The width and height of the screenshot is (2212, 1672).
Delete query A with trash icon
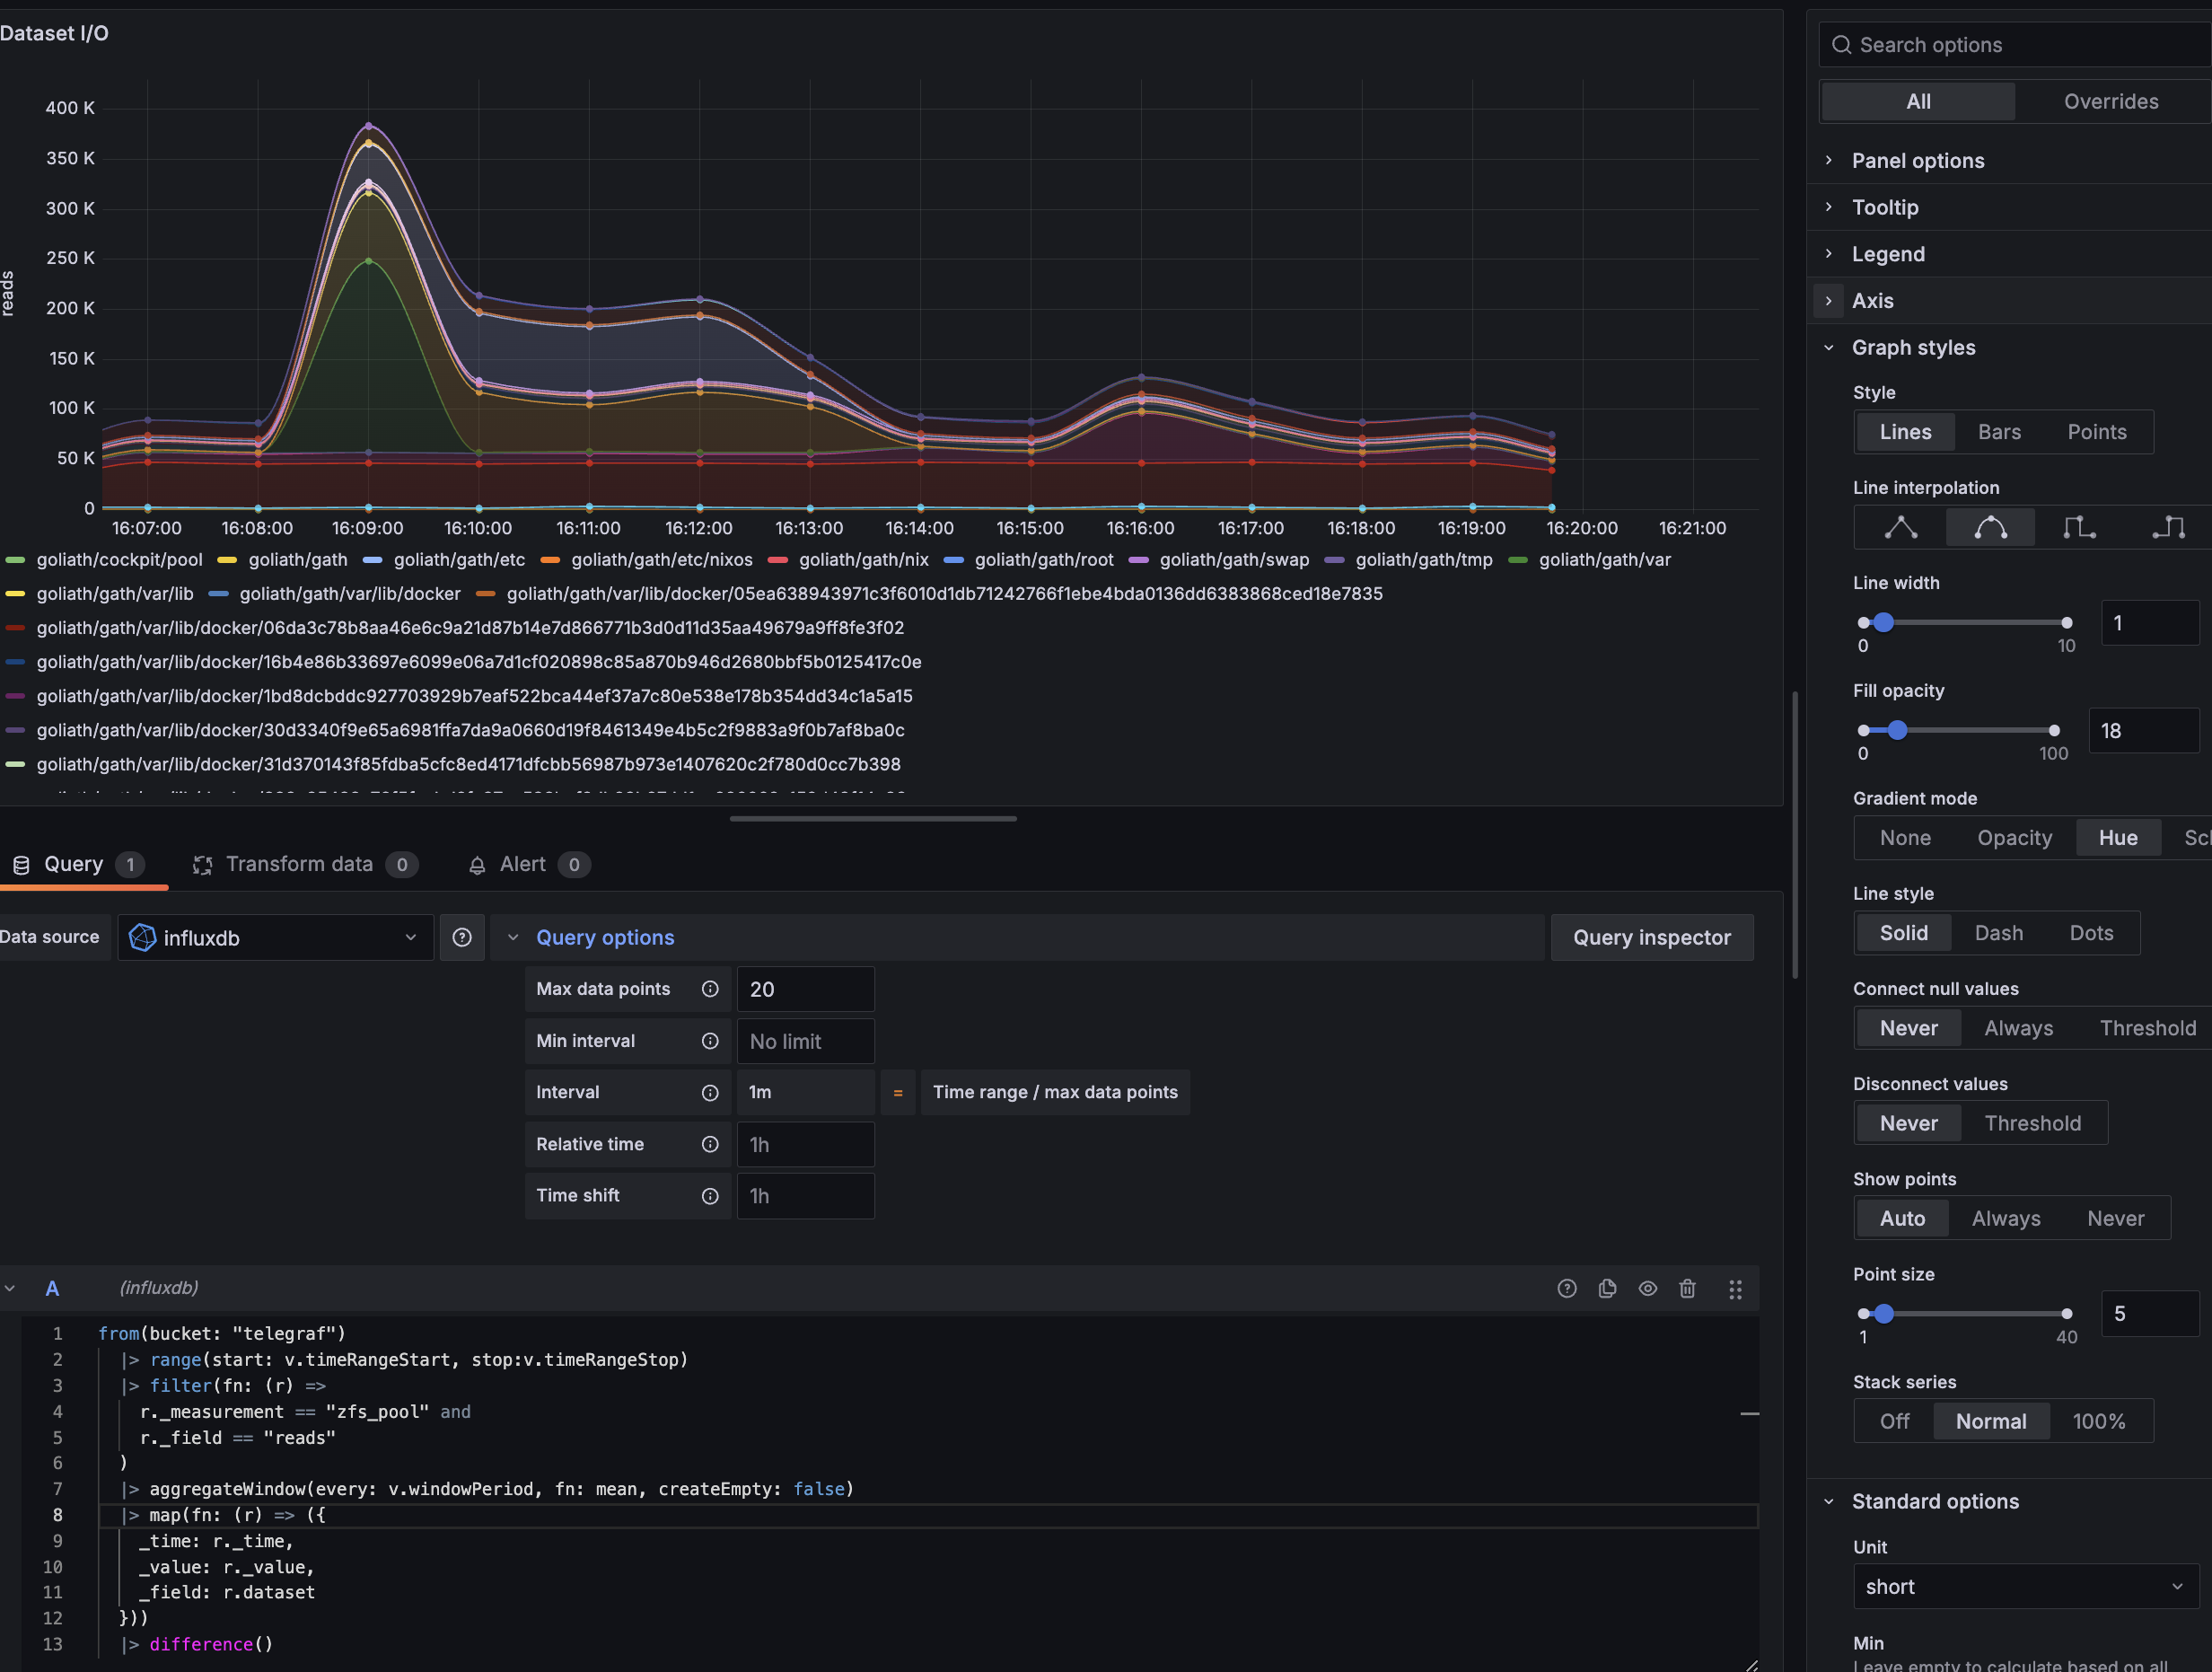pos(1687,1288)
